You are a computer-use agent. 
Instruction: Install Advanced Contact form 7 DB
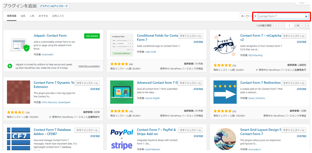pyautogui.click(x=191, y=83)
